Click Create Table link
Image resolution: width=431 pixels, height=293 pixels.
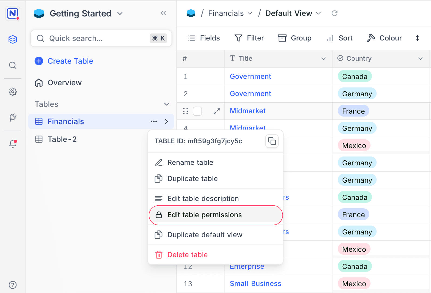coord(70,61)
